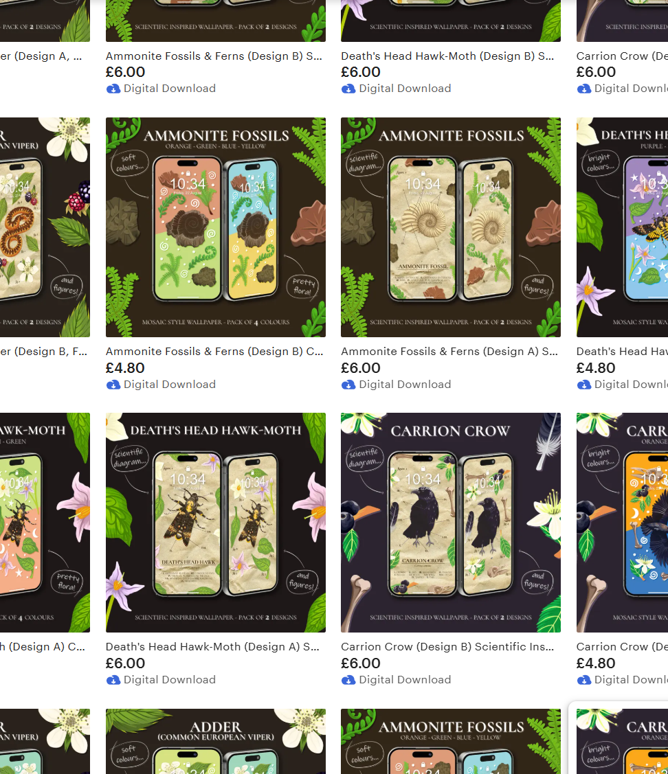Click the cloud icon under Ammonite Design A £6.00

(x=348, y=385)
